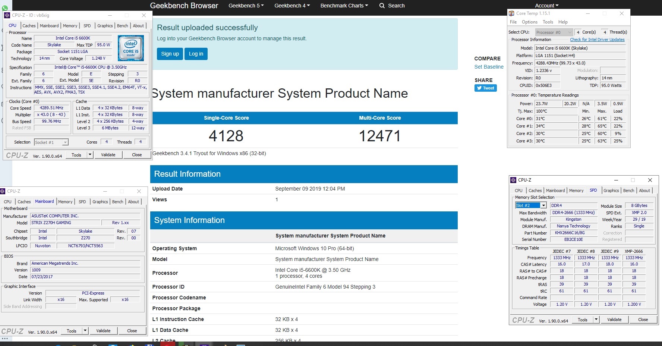Viewport: 662px width, 346px height.
Task: Click the Module Manuf. Kingston field
Action: 573,219
